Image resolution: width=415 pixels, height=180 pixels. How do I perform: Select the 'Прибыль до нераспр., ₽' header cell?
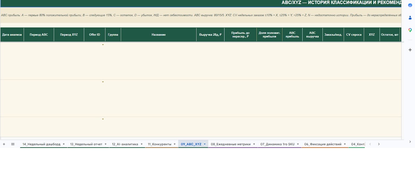click(x=240, y=34)
